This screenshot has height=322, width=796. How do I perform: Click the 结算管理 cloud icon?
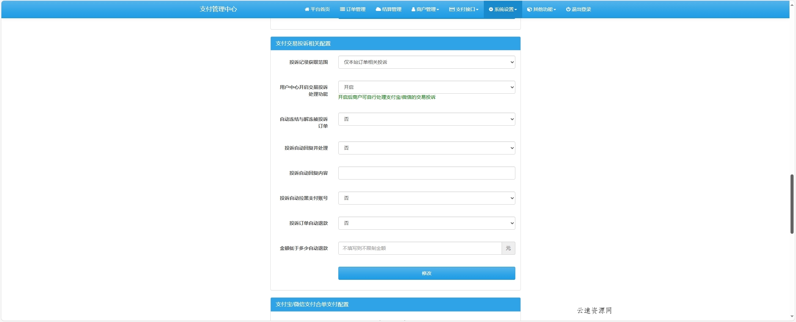[x=377, y=9]
